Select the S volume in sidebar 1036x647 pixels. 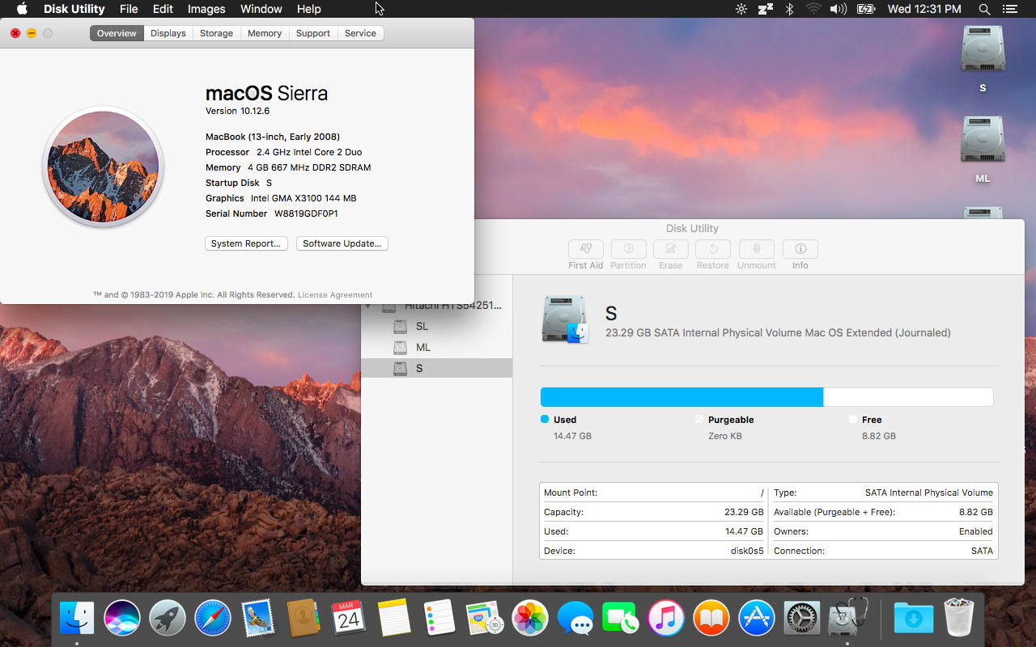pos(437,368)
